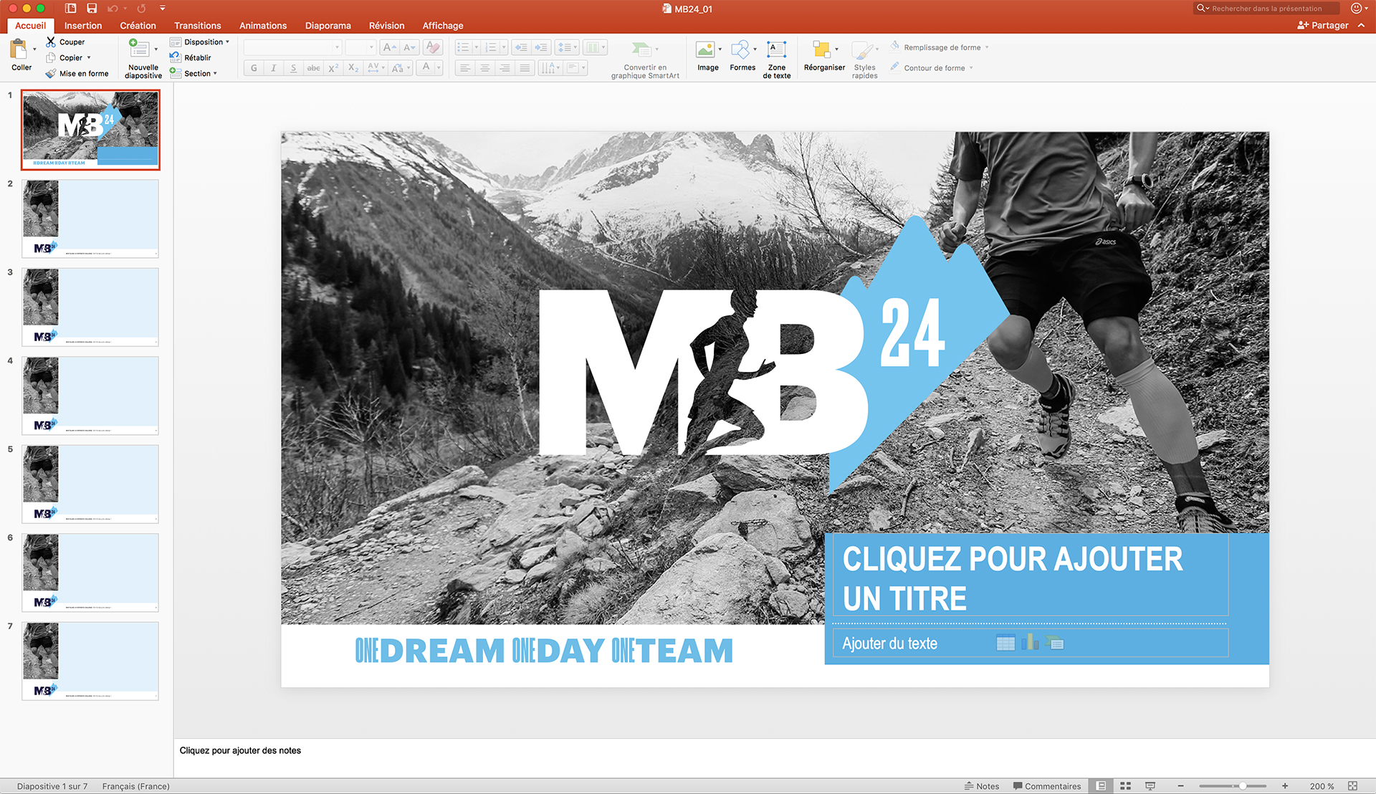Image resolution: width=1376 pixels, height=794 pixels.
Task: Open the Copier dropdown arrow
Action: pyautogui.click(x=89, y=58)
